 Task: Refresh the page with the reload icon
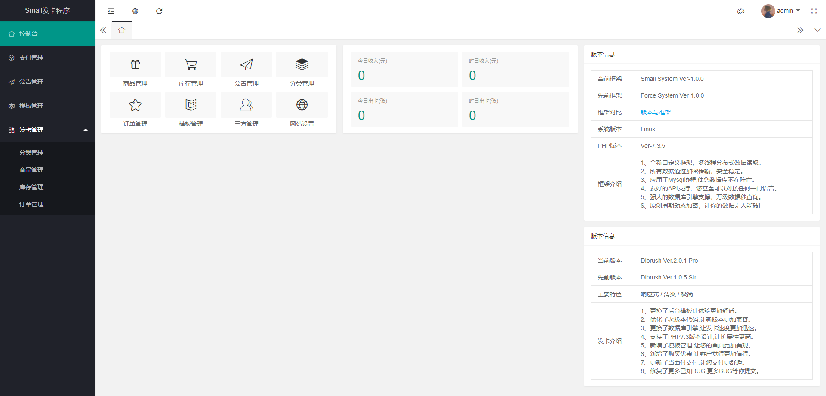159,11
